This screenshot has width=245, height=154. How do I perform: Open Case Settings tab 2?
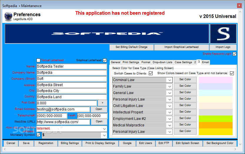click(195, 62)
